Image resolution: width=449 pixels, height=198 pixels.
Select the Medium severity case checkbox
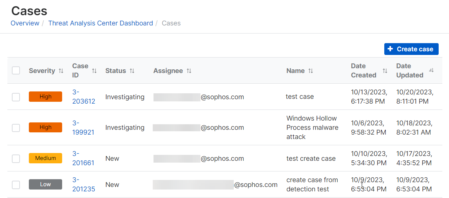(16, 159)
